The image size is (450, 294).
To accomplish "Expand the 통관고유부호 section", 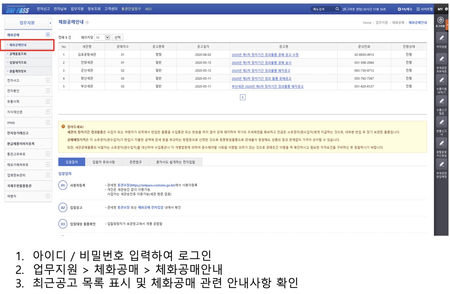I will [48, 154].
